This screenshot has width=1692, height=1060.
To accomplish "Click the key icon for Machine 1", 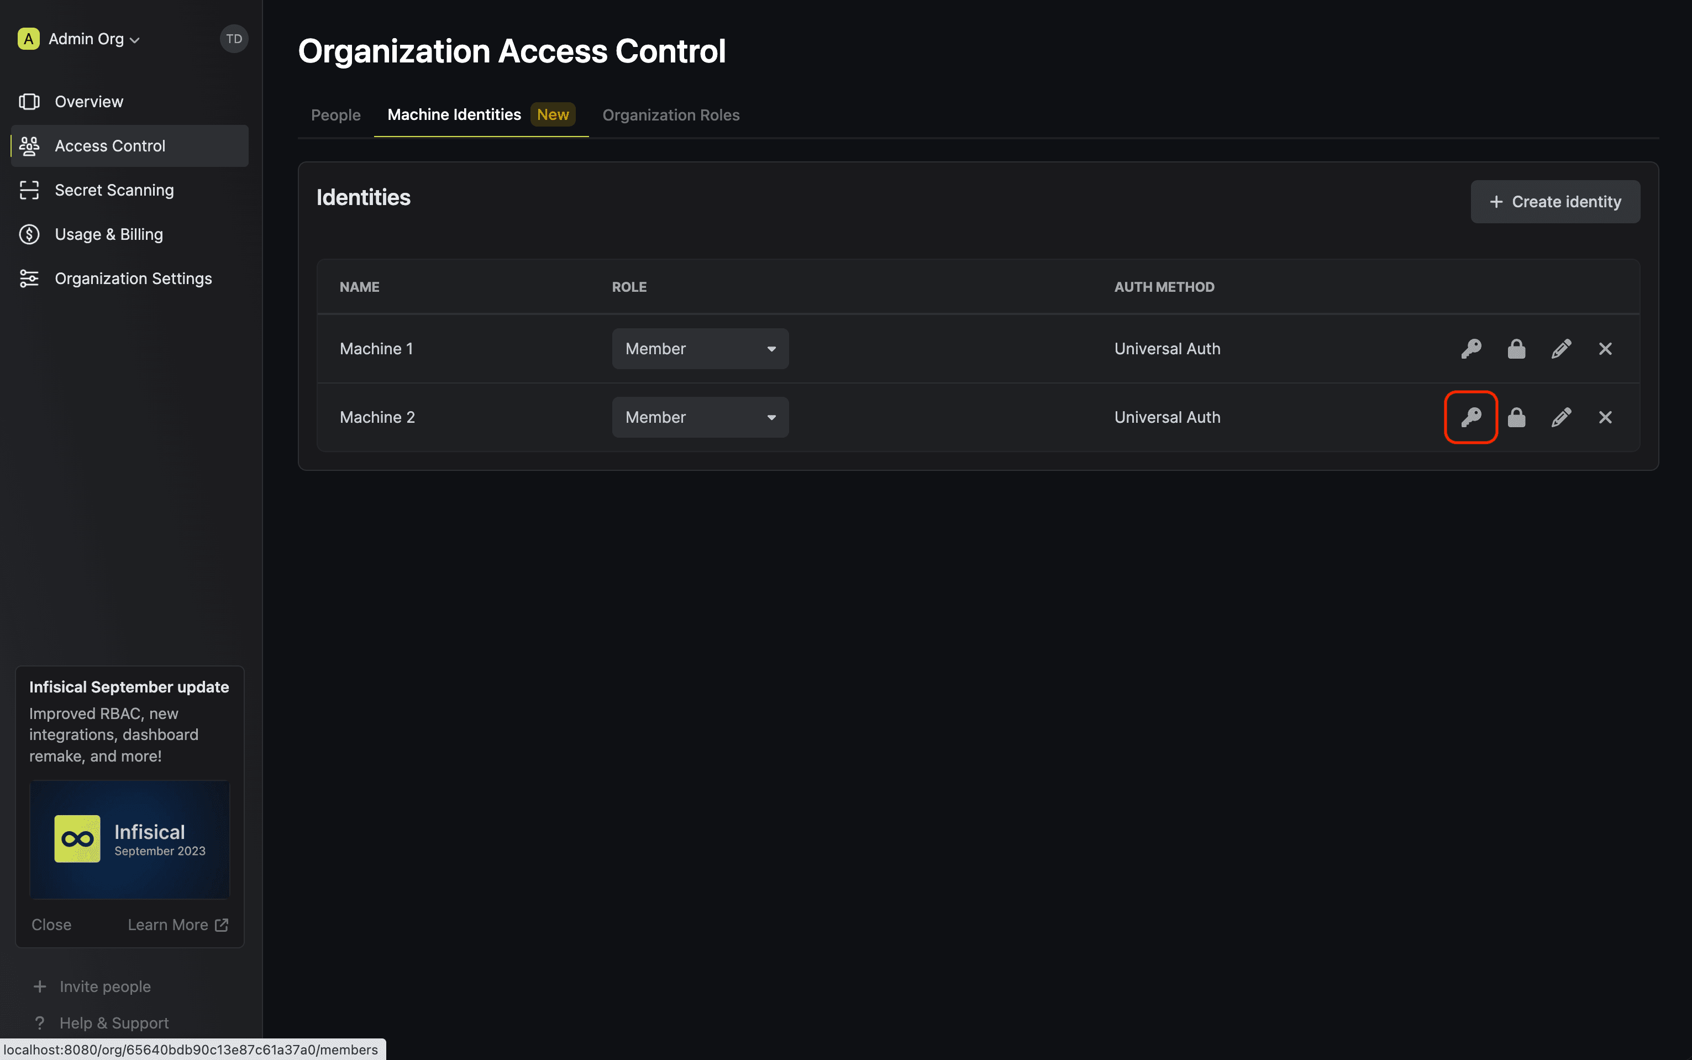I will pyautogui.click(x=1470, y=348).
